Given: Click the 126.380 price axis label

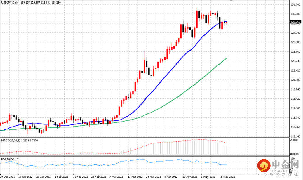Looking at the screenshot, I should (296, 42).
